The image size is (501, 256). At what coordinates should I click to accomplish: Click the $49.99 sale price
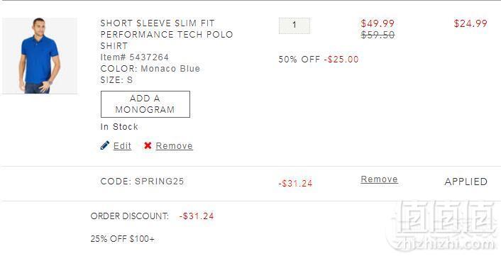[x=378, y=23]
